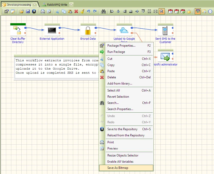Click the open folder toolbar icon
Viewport: 214px width, 174px height.
(22, 11)
